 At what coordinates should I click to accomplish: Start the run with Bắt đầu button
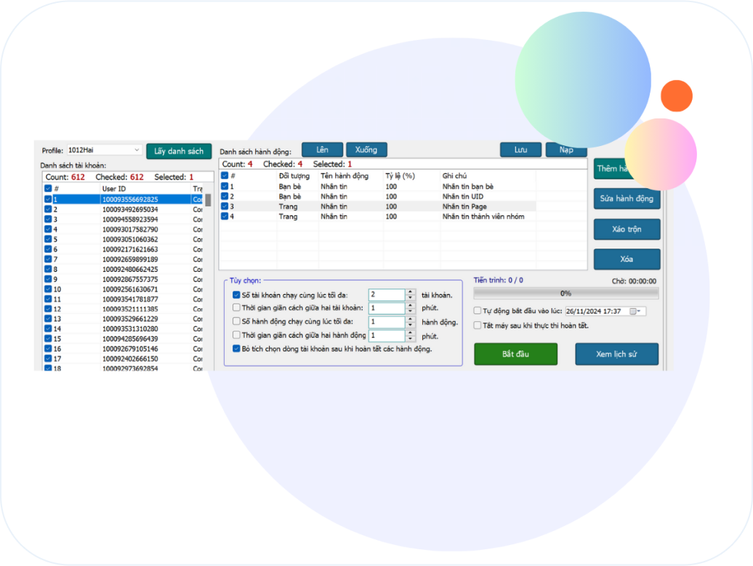click(x=515, y=354)
